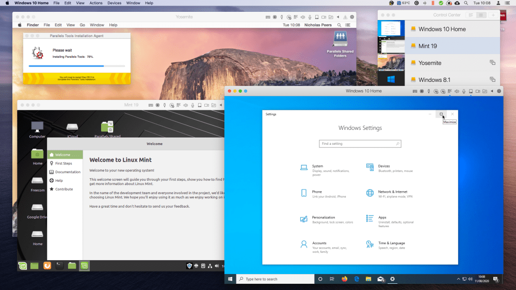Open Phone settings in Windows Settings
Viewport: 516px width, 290px height.
(x=323, y=194)
